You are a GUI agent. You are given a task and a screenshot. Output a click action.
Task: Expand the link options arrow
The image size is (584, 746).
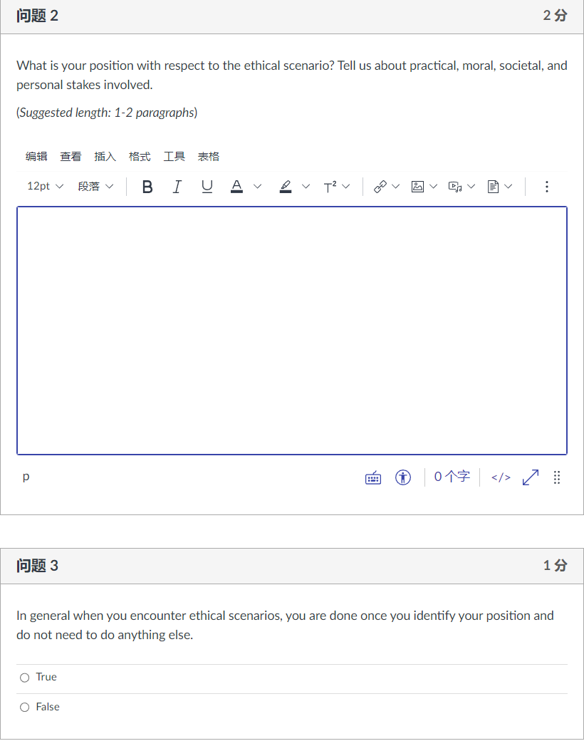tap(396, 187)
